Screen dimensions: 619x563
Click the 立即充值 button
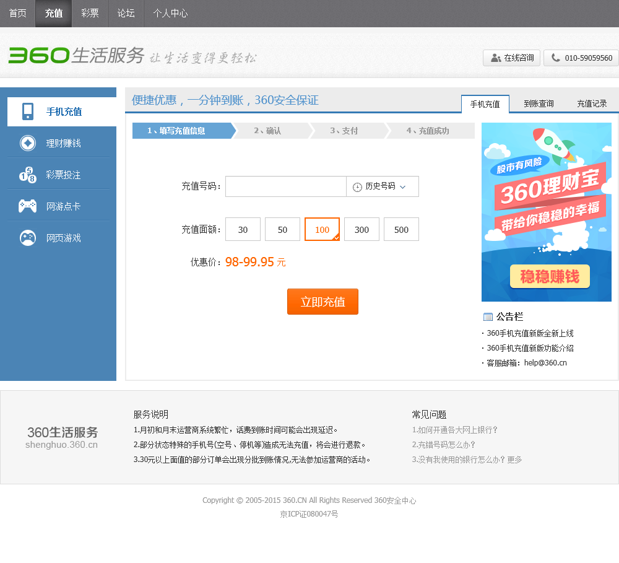pos(322,302)
